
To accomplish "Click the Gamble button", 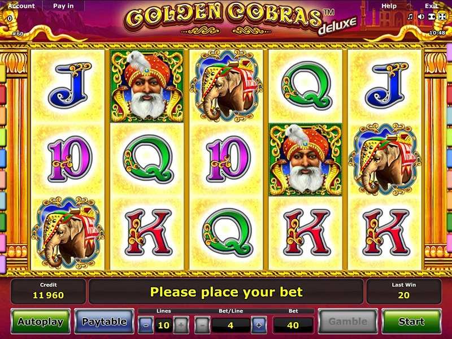I will [x=347, y=321].
